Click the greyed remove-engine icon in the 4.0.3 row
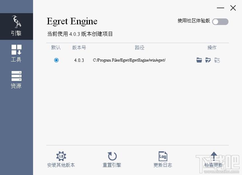The width and height of the screenshot is (242, 175). (217, 60)
